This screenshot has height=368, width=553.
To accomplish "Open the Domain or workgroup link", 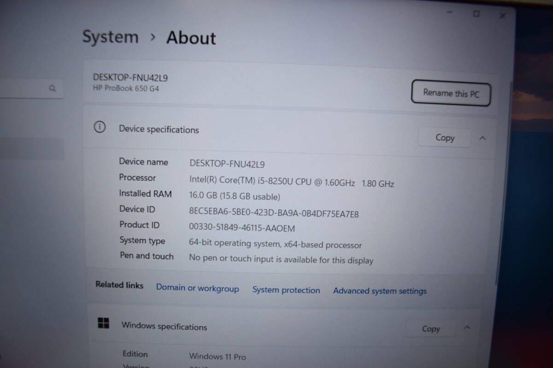I will point(197,288).
